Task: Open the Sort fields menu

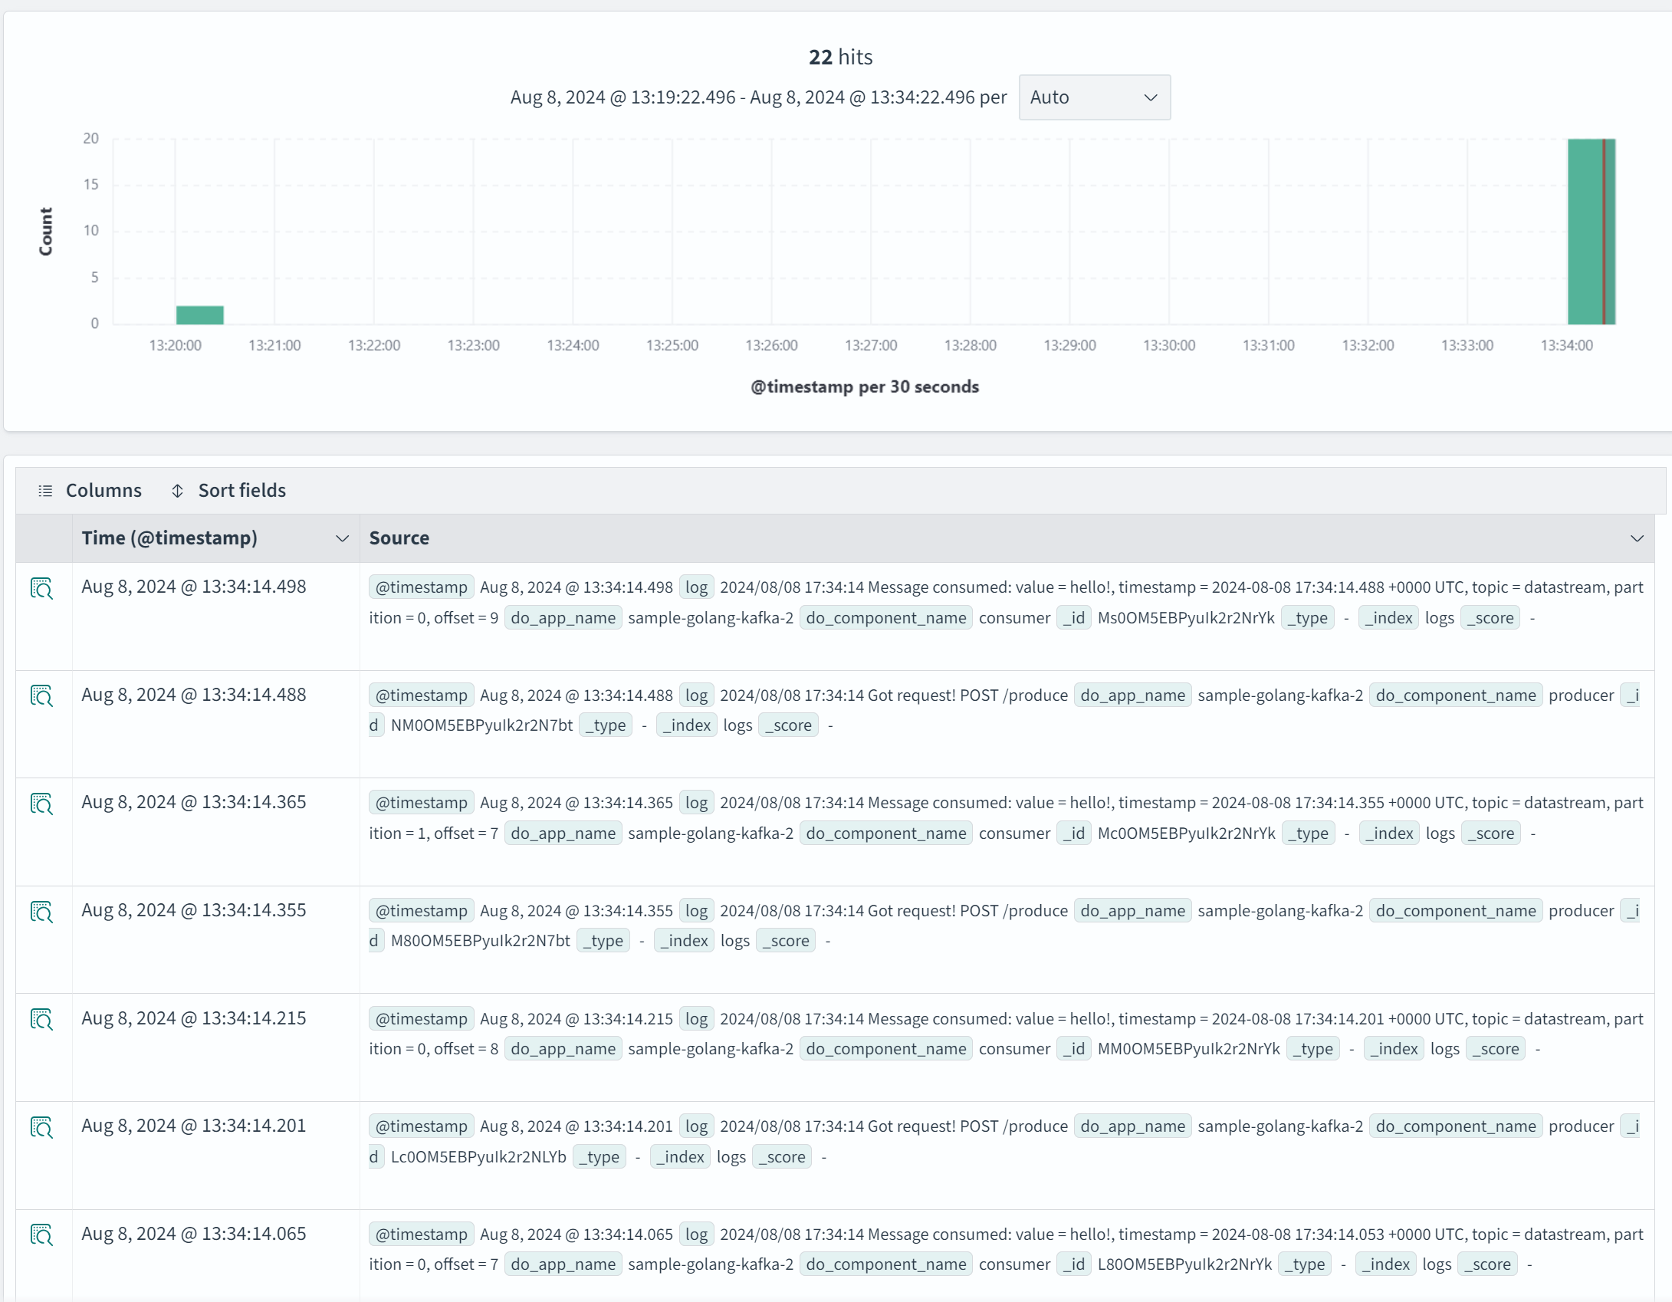Action: pyautogui.click(x=241, y=491)
